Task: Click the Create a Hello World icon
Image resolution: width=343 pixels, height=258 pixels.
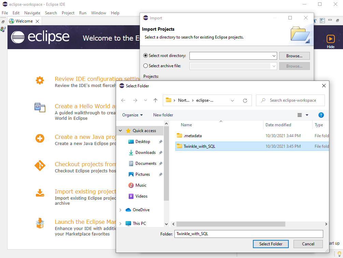Action: (40, 107)
